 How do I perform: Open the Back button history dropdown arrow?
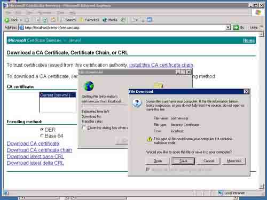(21, 20)
